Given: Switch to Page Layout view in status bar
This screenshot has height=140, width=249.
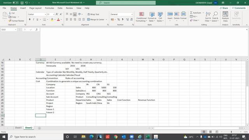Looking at the screenshot, I should [x=210, y=132].
